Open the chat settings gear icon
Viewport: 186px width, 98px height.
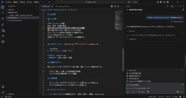pos(172,6)
